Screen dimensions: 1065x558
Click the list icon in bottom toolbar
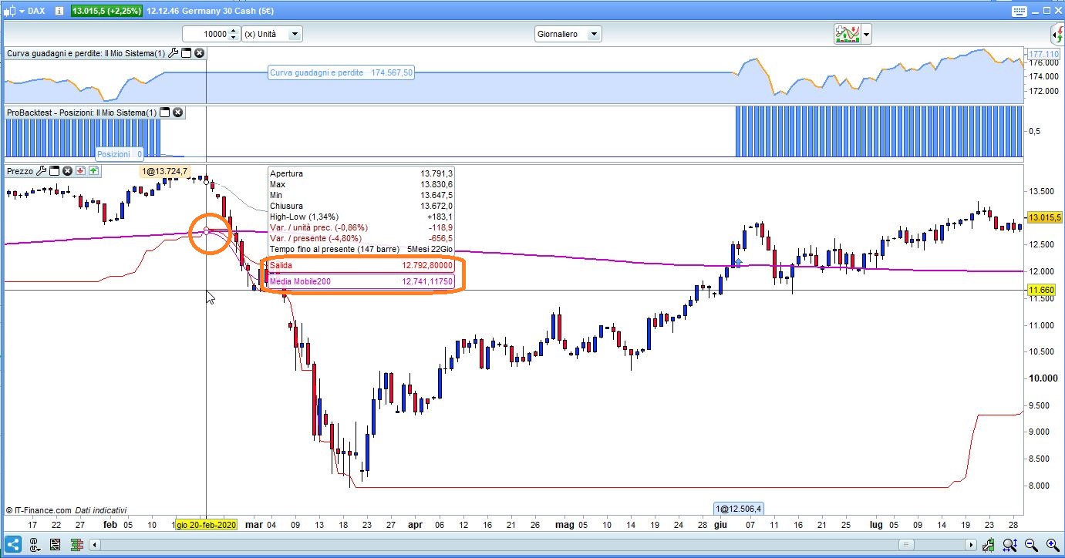pyautogui.click(x=56, y=545)
